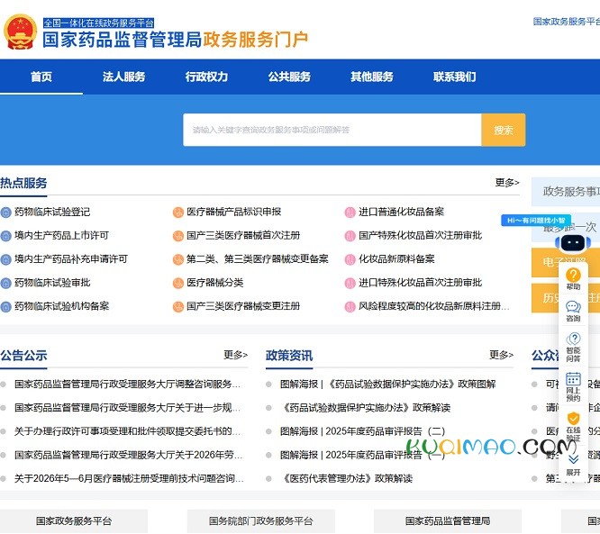Screen dimensions: 600x534
Task: Open 医疗器械分类 service link
Action: [215, 283]
